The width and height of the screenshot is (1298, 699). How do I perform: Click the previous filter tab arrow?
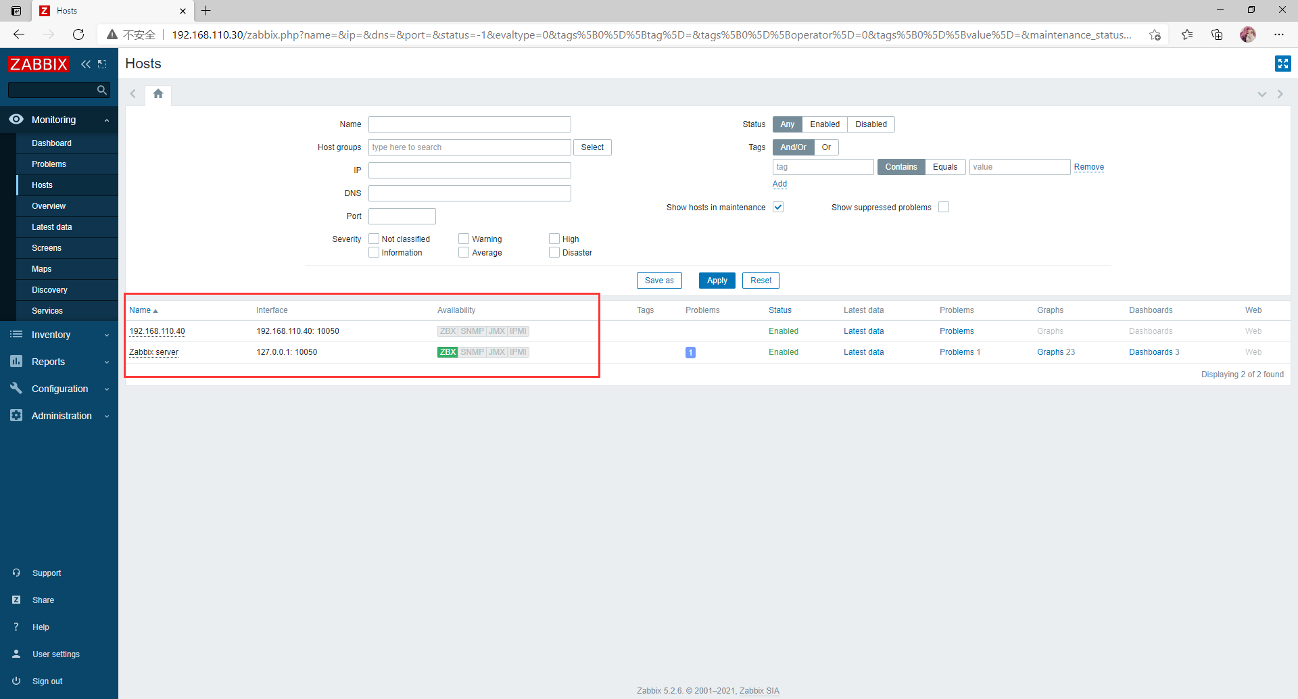[133, 94]
